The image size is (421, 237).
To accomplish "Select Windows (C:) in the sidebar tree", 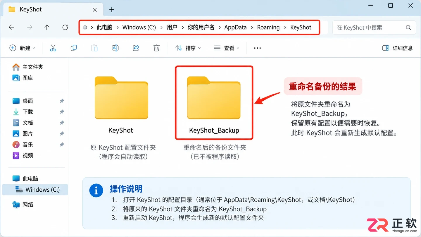I will (35, 190).
